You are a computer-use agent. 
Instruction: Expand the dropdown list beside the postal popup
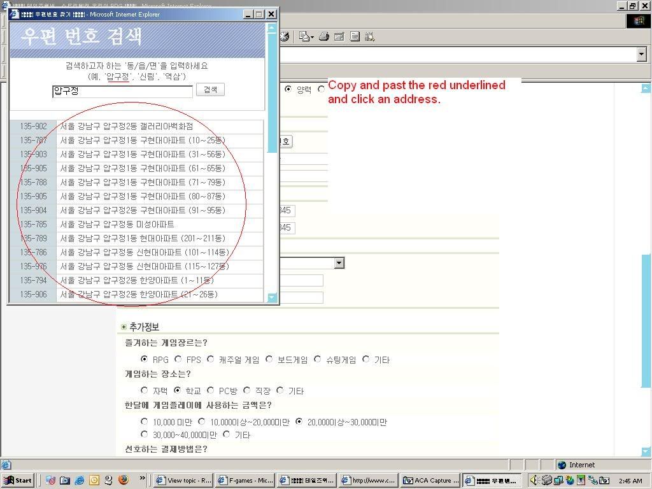[x=339, y=263]
